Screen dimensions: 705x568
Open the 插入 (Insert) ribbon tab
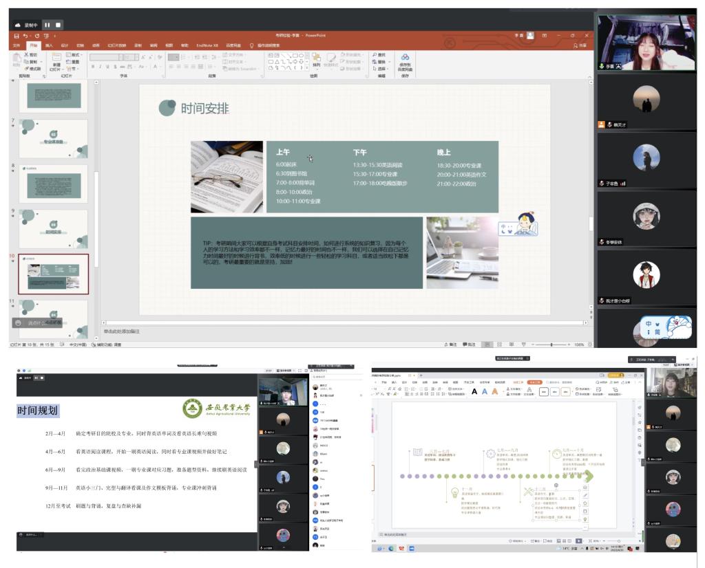[49, 45]
